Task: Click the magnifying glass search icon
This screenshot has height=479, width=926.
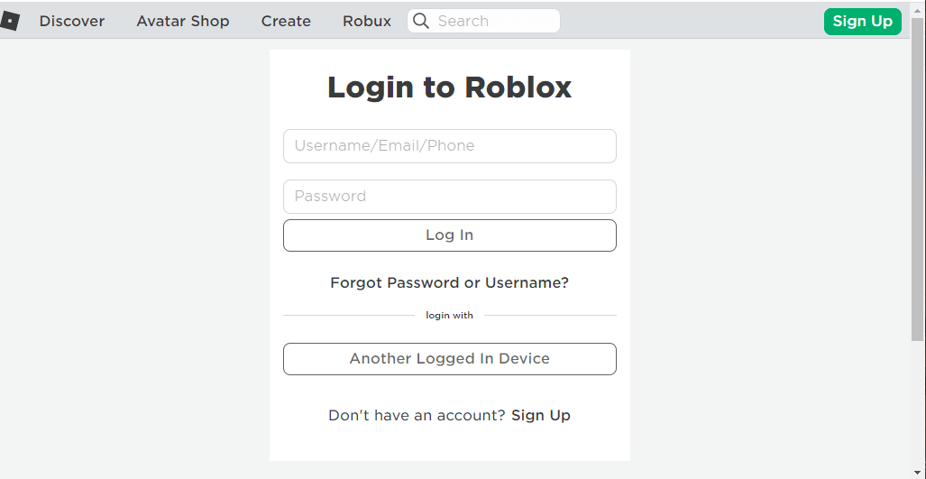Action: 421,22
